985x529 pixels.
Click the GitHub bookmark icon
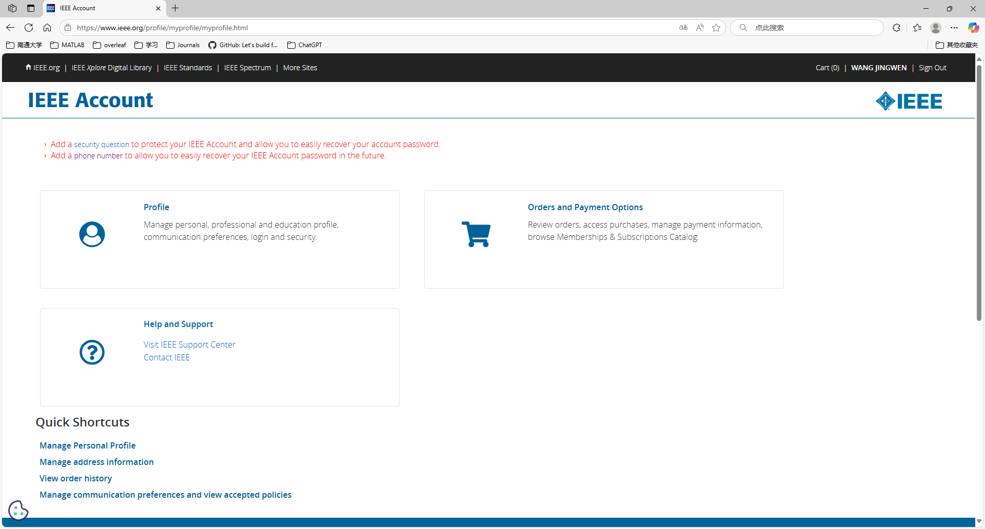[212, 45]
